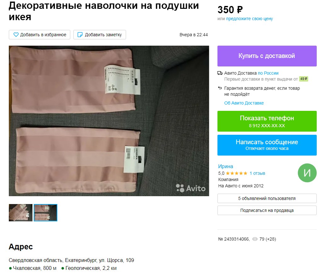The image size is (335, 273).
Task: Click the green seller avatar with letter И
Action: point(307,173)
